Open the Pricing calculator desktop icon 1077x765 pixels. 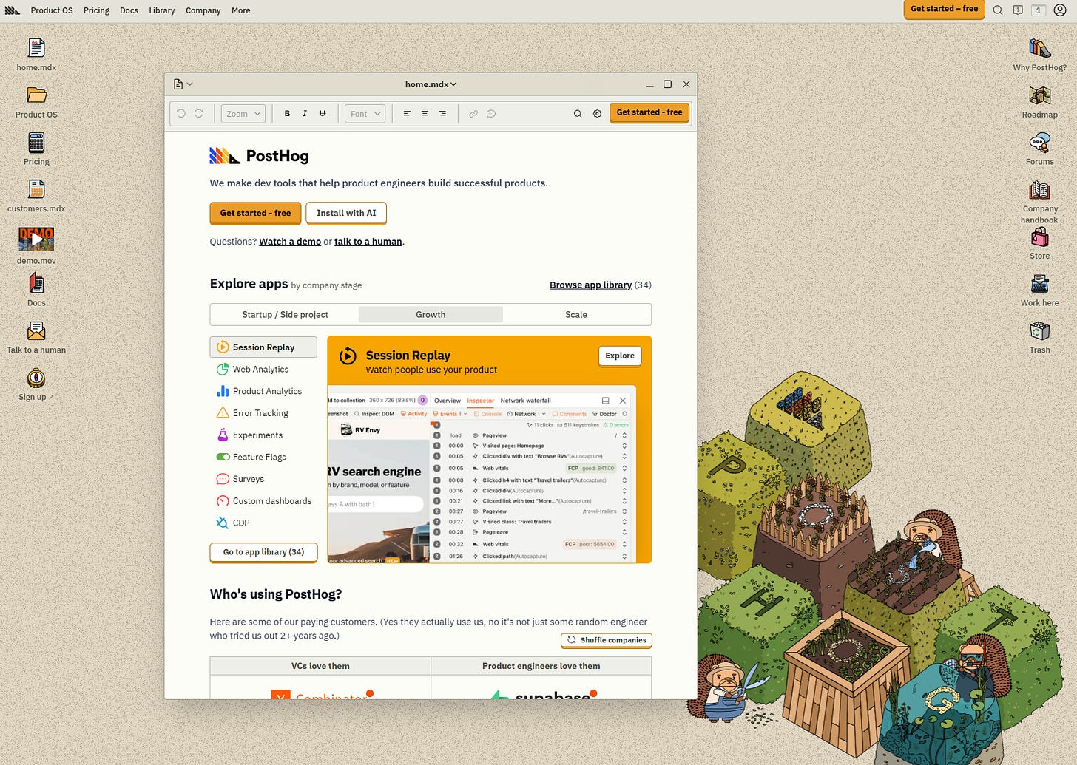(36, 142)
